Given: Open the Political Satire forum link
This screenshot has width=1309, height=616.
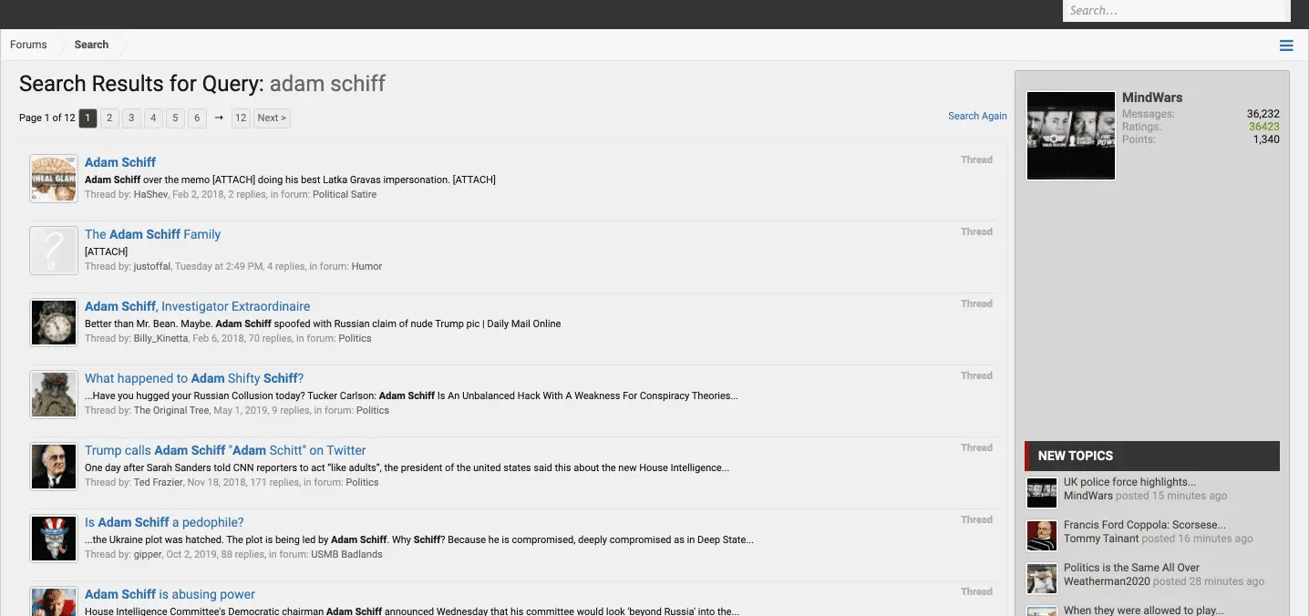Looking at the screenshot, I should (345, 194).
